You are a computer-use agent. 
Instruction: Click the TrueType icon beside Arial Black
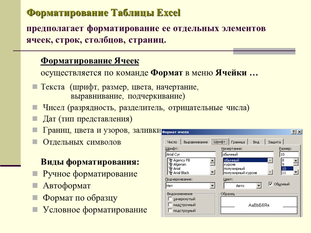click(x=170, y=173)
